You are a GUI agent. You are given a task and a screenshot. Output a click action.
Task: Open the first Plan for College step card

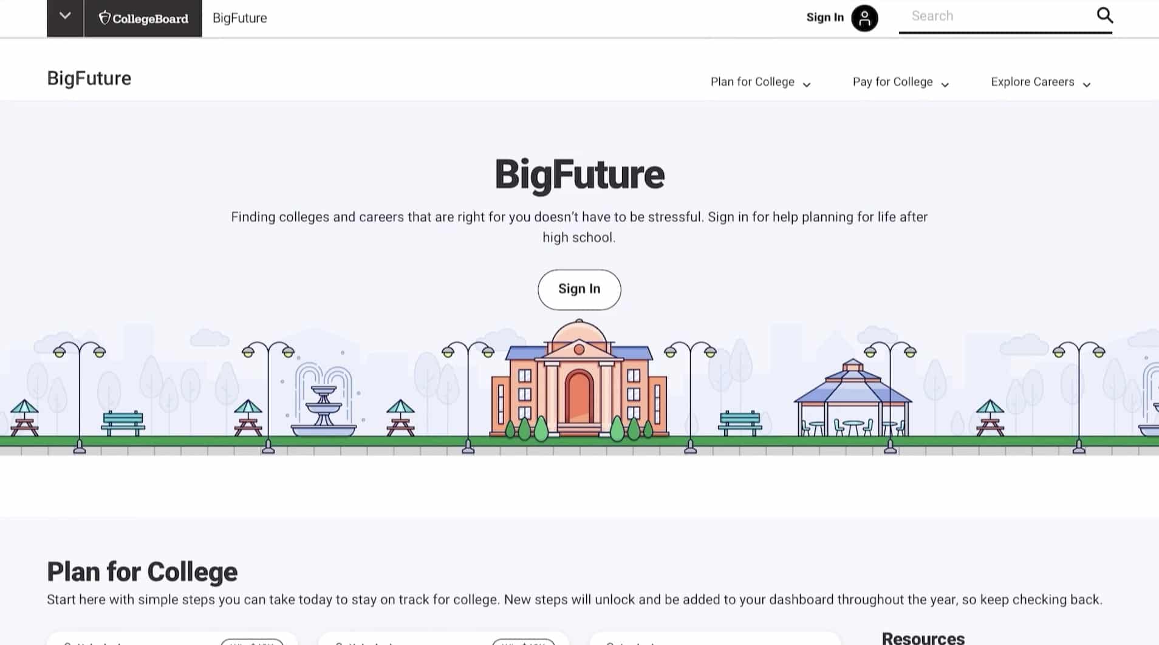pos(172,638)
